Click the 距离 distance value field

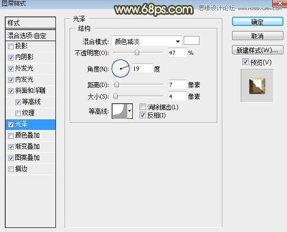pyautogui.click(x=177, y=85)
